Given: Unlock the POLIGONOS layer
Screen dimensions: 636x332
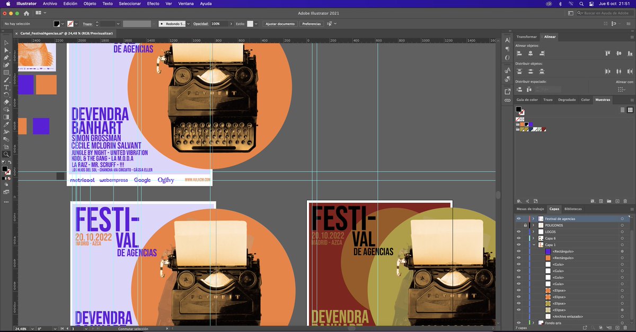Looking at the screenshot, I should tap(525, 225).
